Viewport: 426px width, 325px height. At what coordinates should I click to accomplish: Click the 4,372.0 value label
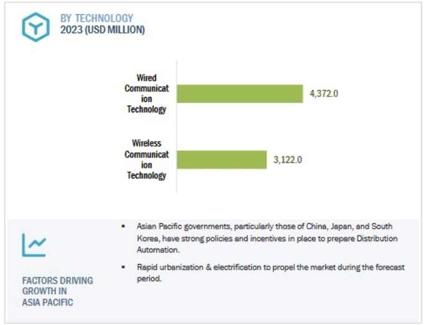[x=324, y=94]
